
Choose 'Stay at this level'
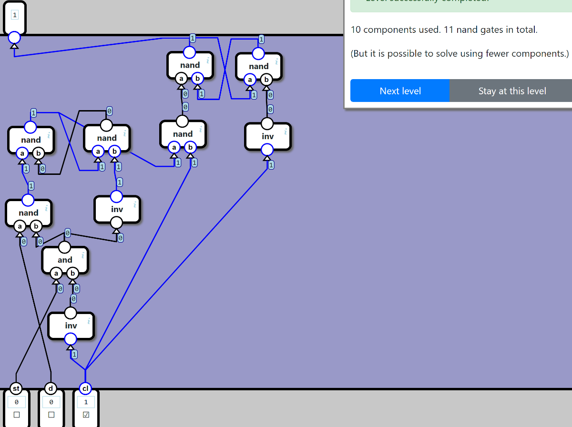point(512,91)
